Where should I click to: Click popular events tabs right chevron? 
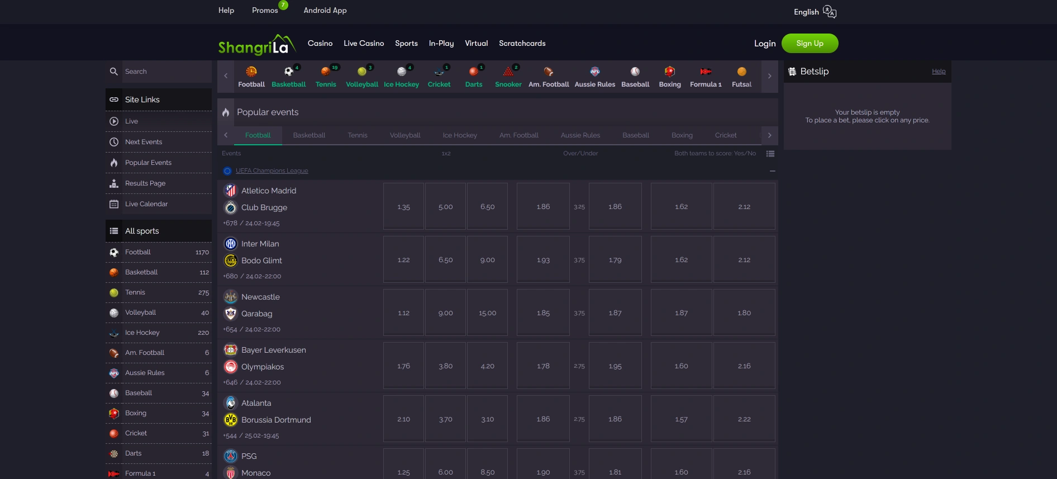point(770,135)
